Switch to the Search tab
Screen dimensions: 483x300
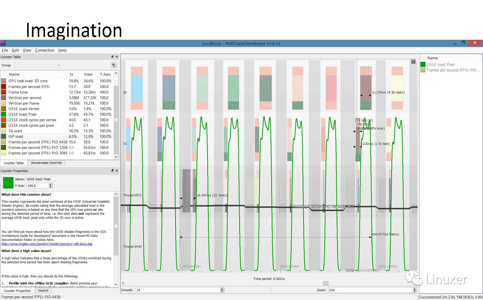tap(43, 290)
